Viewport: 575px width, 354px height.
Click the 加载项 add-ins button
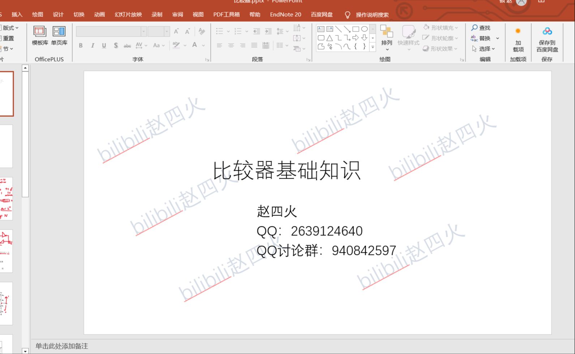click(x=518, y=40)
